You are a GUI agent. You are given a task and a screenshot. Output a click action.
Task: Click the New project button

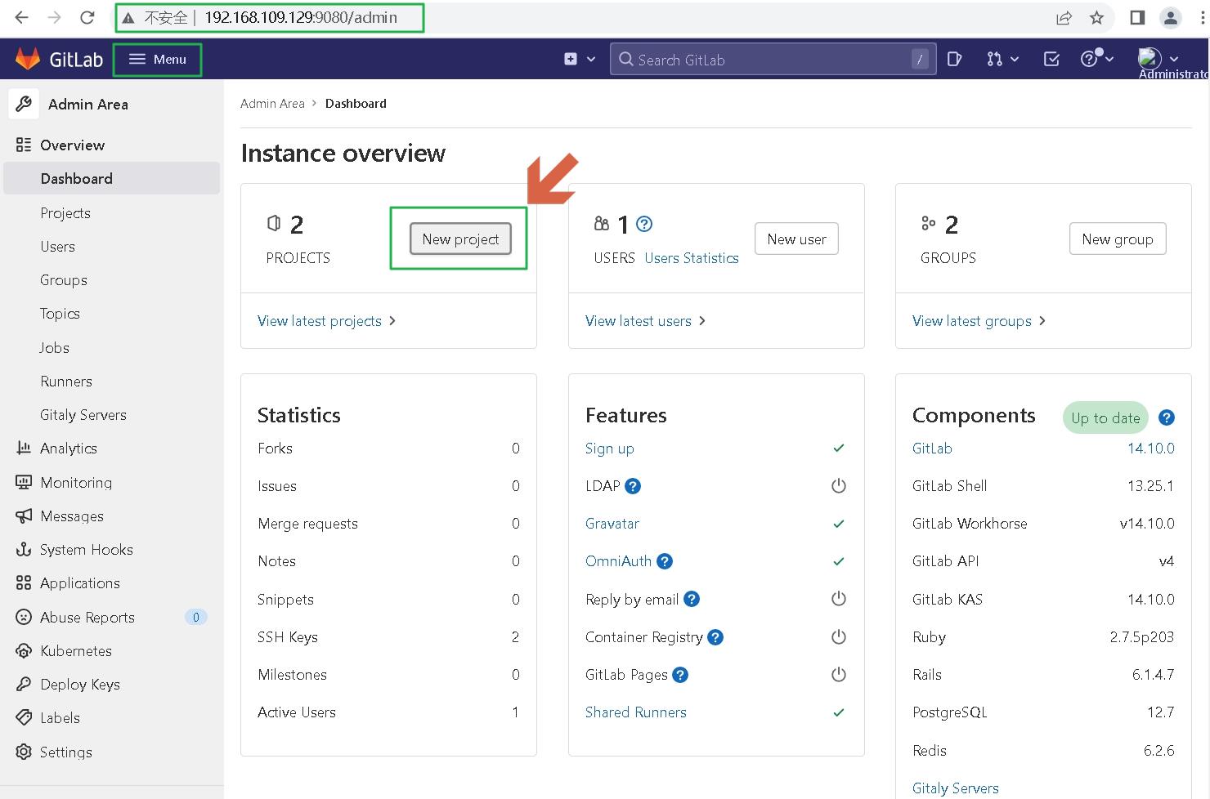460,239
